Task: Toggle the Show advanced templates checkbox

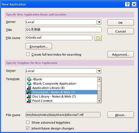Action: (28, 122)
